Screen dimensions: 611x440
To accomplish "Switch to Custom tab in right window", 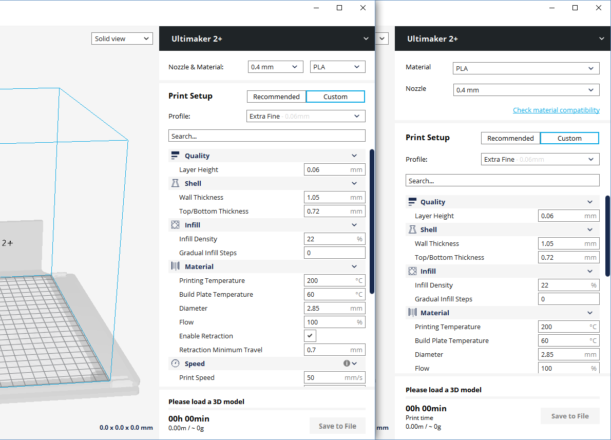I will click(569, 138).
